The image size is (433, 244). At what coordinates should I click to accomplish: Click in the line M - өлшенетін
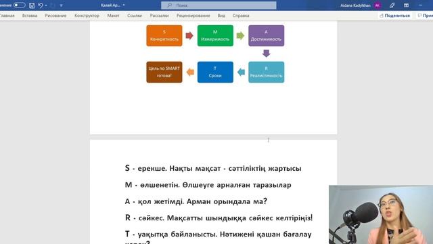click(208, 185)
